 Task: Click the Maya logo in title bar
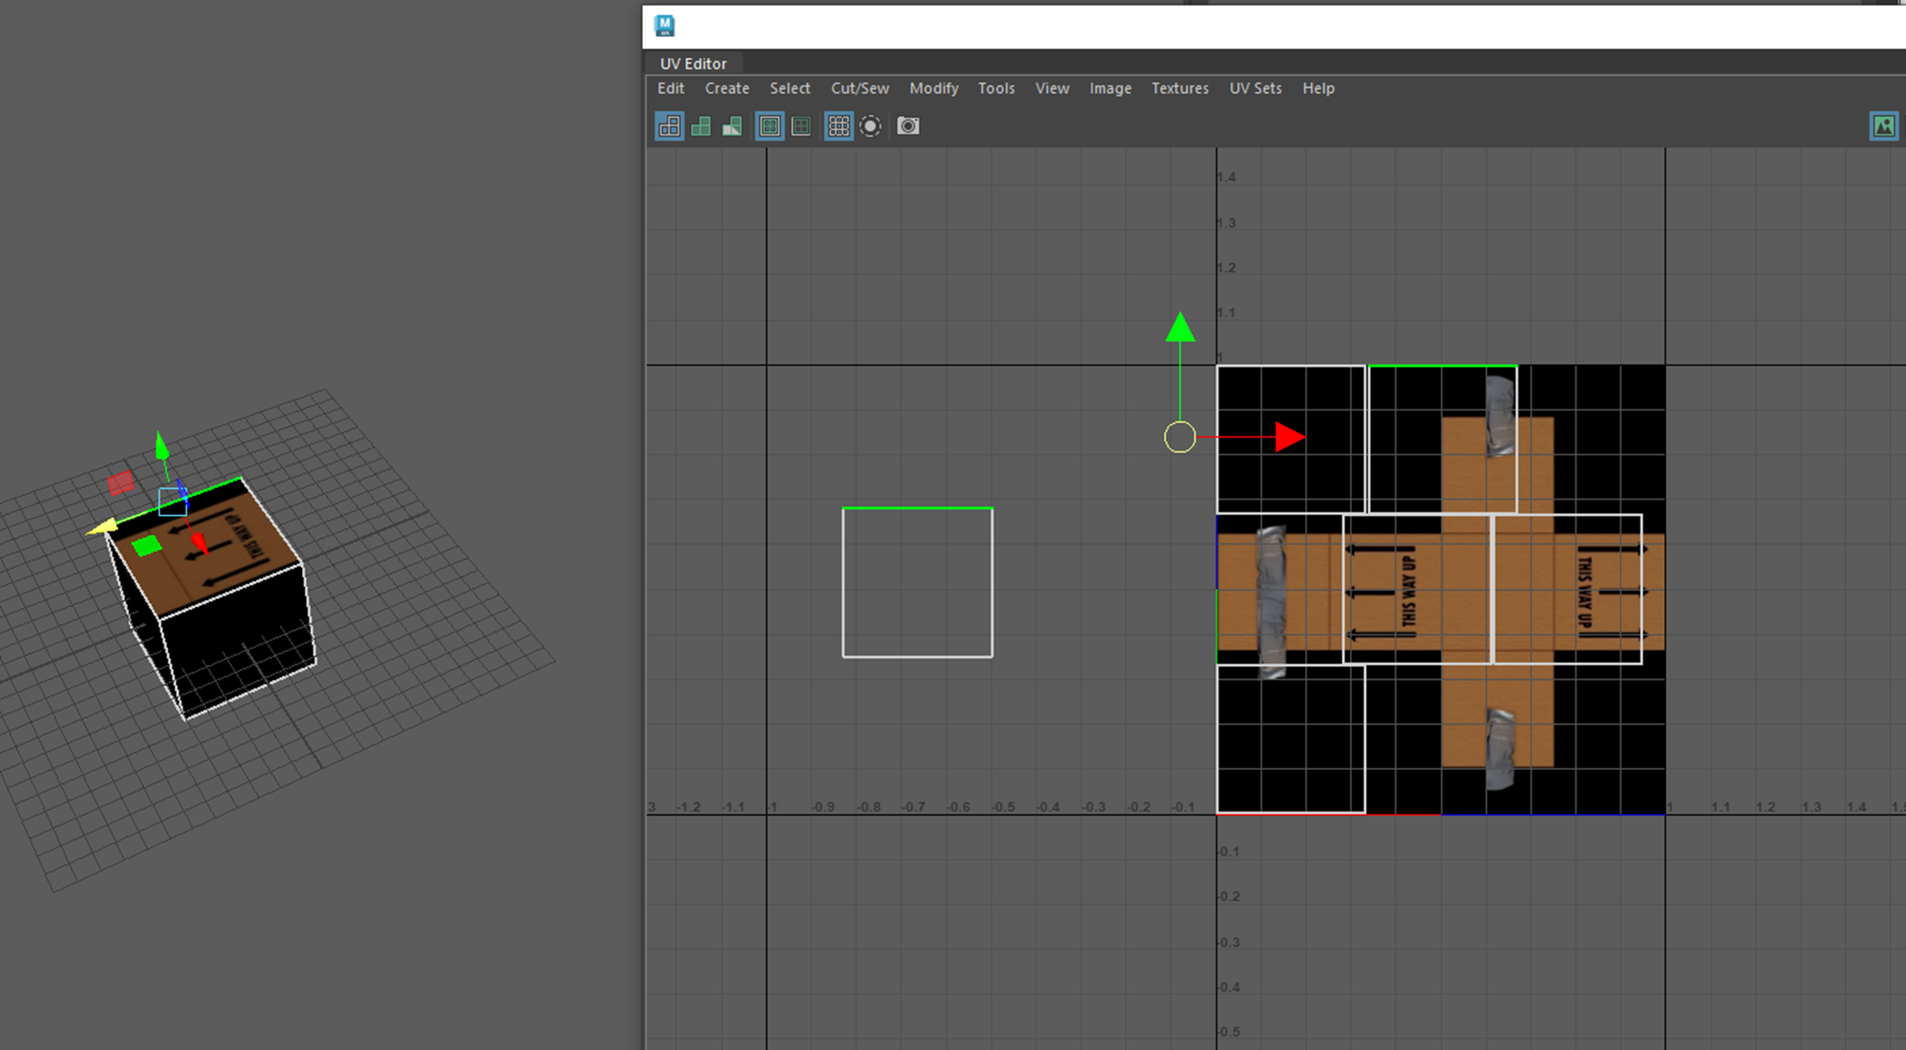pyautogui.click(x=665, y=26)
